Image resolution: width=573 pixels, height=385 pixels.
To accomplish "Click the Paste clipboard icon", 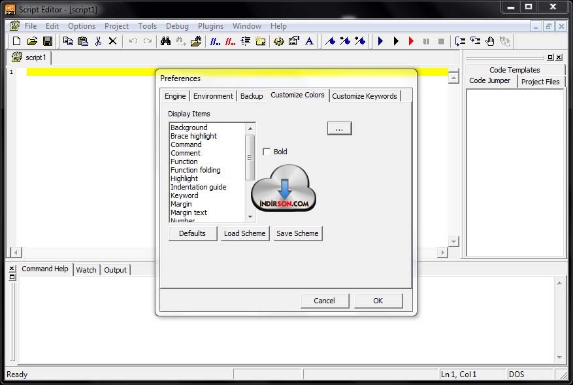I will [x=83, y=41].
